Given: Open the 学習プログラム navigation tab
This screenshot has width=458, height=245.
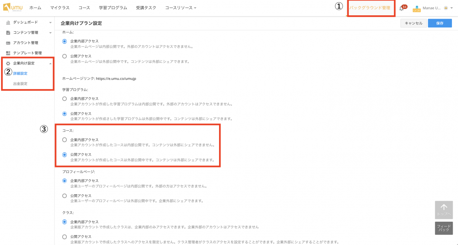Looking at the screenshot, I should [113, 8].
